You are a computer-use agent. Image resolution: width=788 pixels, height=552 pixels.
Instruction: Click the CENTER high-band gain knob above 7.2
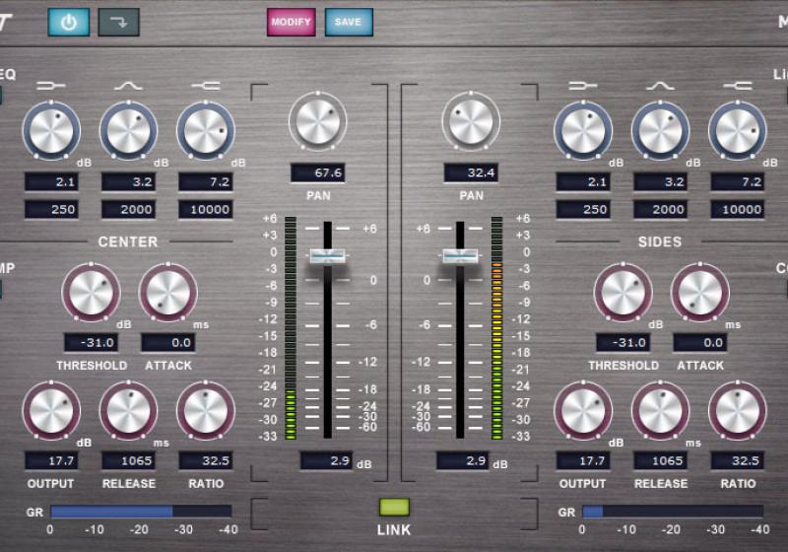(206, 131)
